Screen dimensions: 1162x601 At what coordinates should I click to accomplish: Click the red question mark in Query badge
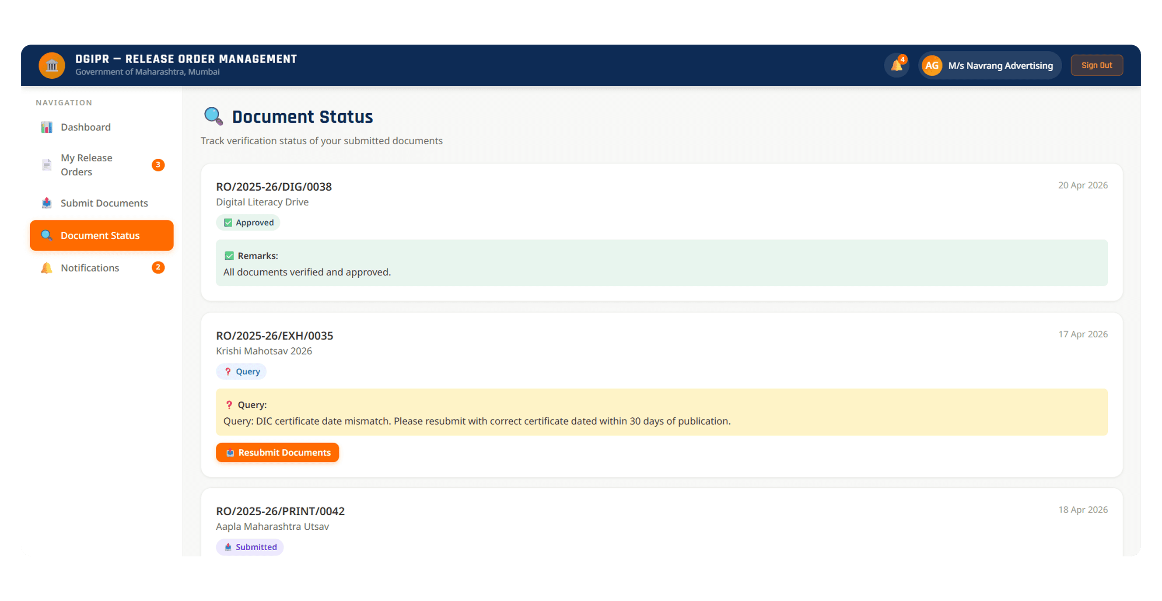pos(228,371)
